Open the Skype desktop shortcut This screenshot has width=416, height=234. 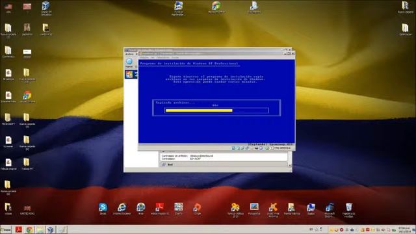(103, 209)
